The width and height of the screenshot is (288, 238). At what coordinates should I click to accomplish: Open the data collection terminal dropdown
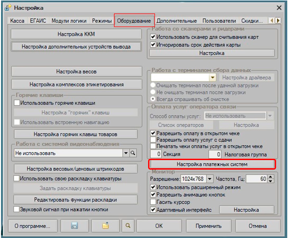coord(213,78)
